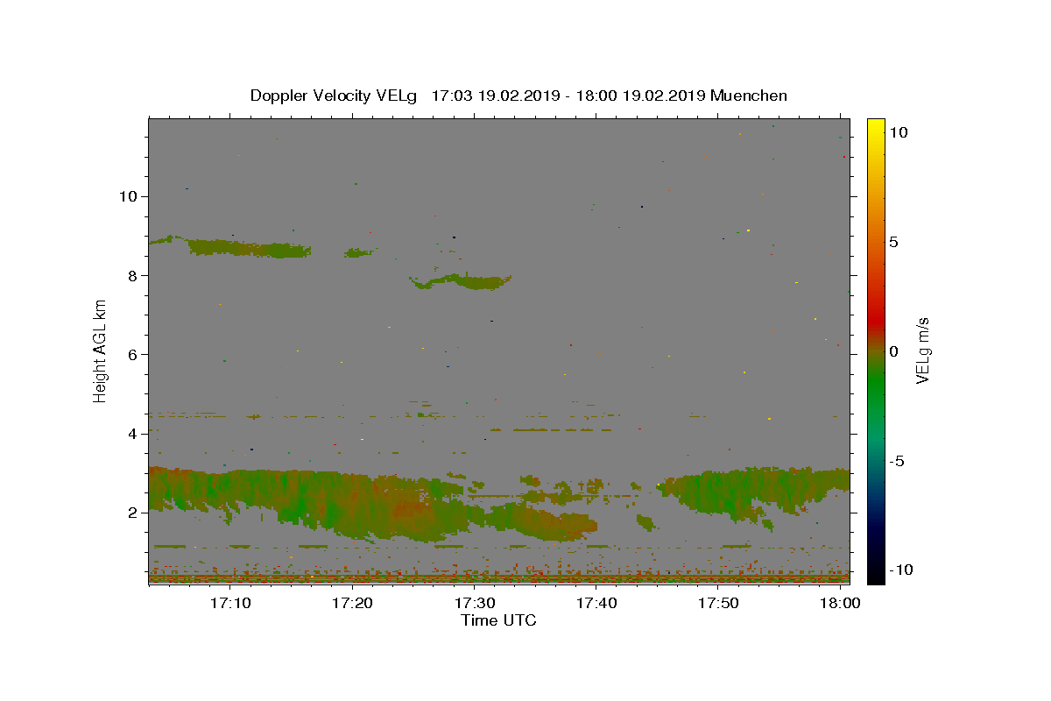Click the 'Time UTC' axis title
This screenshot has width=1051, height=701.
click(x=498, y=620)
